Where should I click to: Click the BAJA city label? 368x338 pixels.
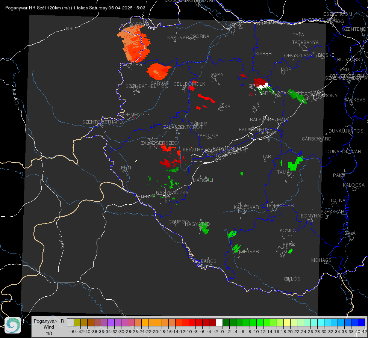350,233
